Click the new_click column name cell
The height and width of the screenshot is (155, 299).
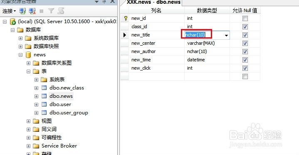click(156, 68)
